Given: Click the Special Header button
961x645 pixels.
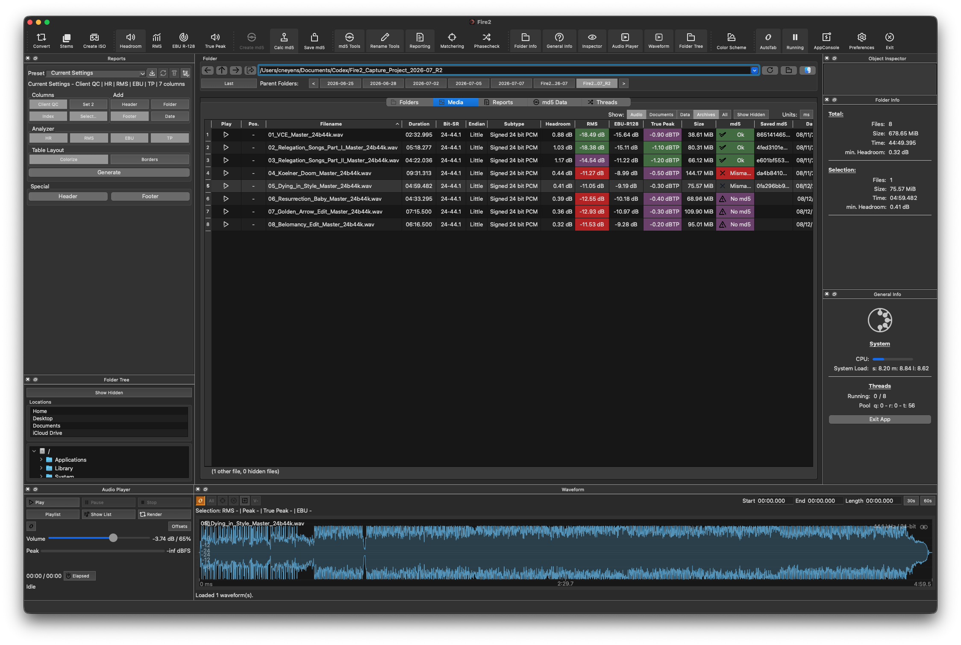Looking at the screenshot, I should tap(68, 196).
